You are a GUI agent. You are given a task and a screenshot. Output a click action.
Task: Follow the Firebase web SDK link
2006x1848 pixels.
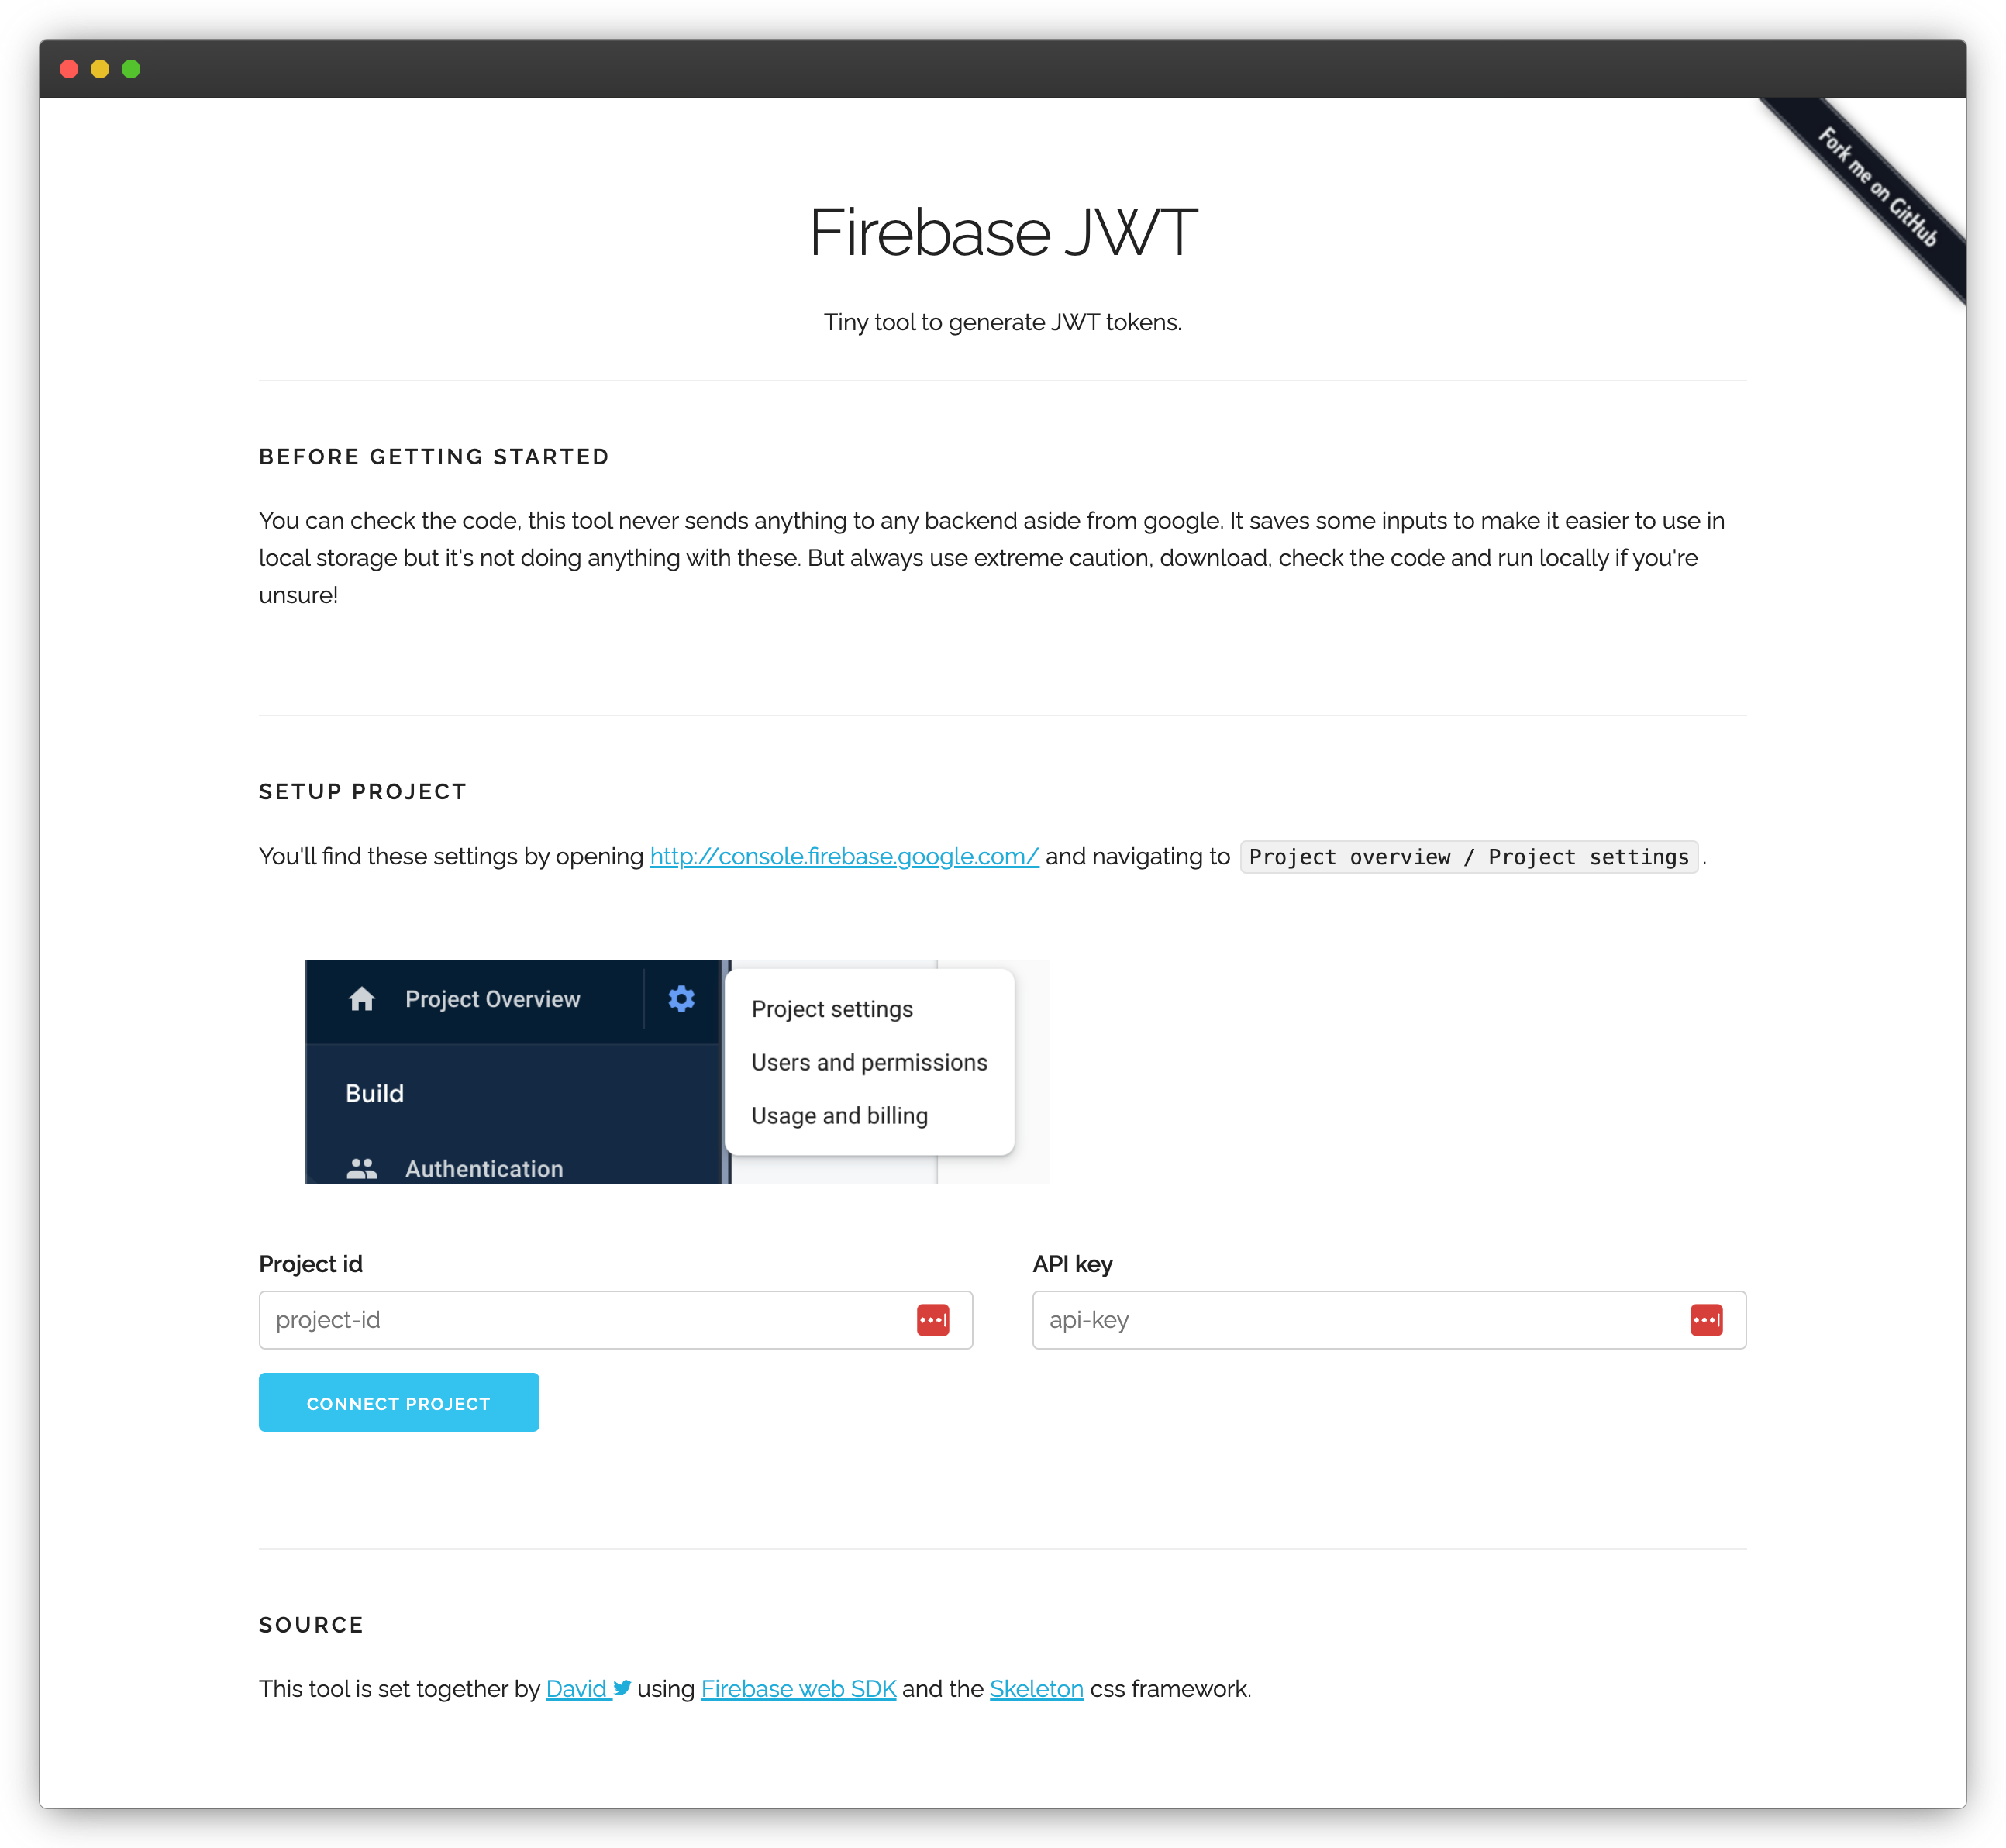point(798,1689)
